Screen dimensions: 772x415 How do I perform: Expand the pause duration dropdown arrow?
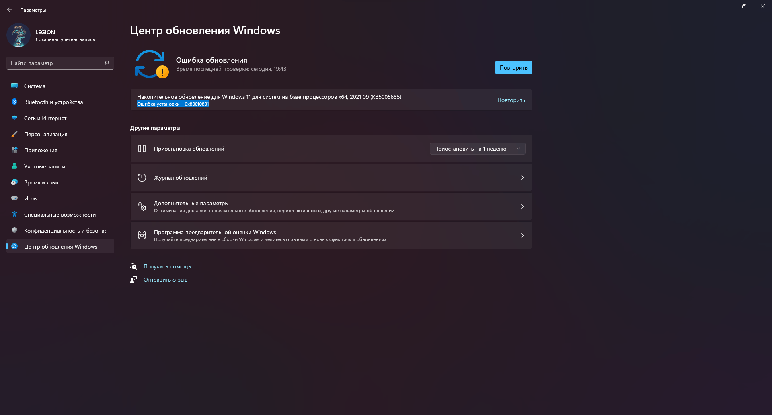tap(518, 149)
